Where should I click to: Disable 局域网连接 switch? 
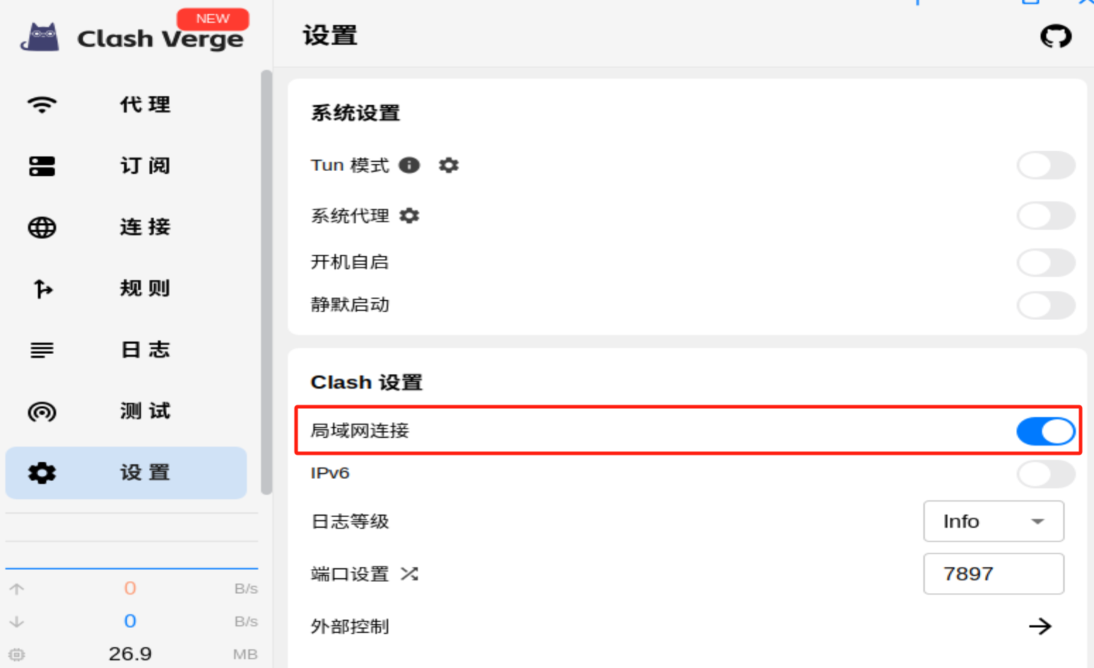click(x=1046, y=431)
